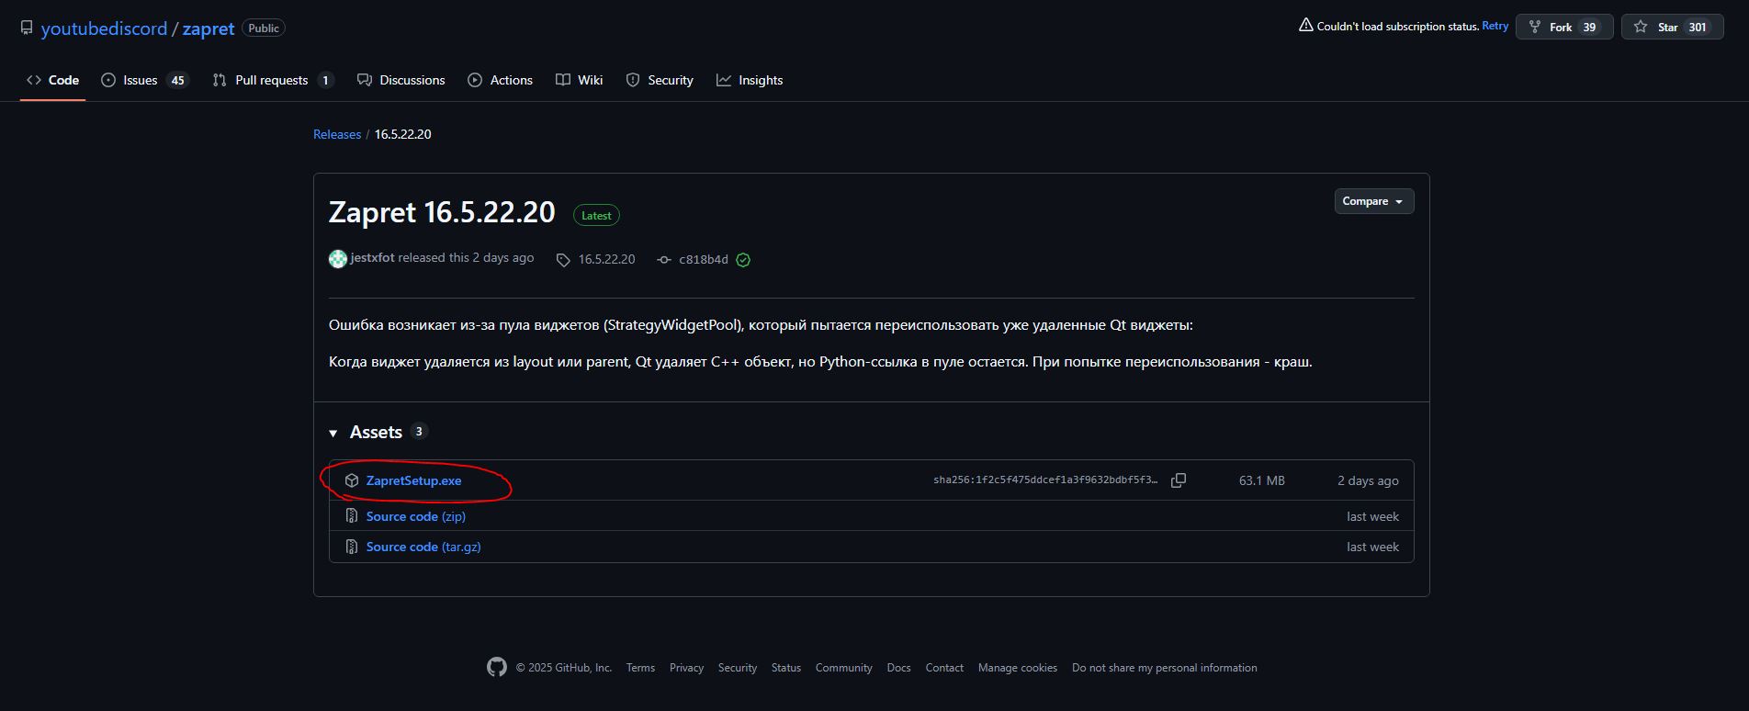The width and height of the screenshot is (1749, 711).
Task: Switch to the Security tab
Action: [x=660, y=80]
